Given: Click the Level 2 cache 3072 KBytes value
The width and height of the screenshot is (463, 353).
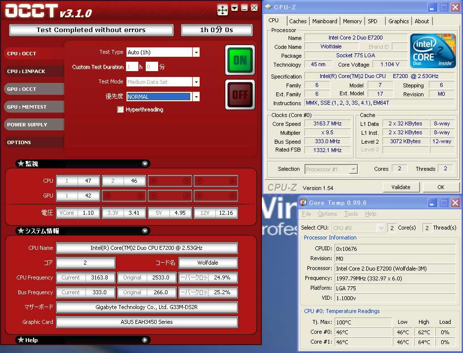Looking at the screenshot, I should [x=405, y=141].
